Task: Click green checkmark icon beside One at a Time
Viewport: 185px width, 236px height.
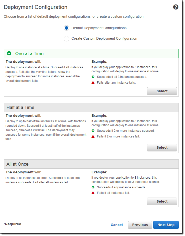Action: click(9, 53)
